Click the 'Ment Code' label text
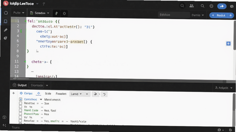 31,110
